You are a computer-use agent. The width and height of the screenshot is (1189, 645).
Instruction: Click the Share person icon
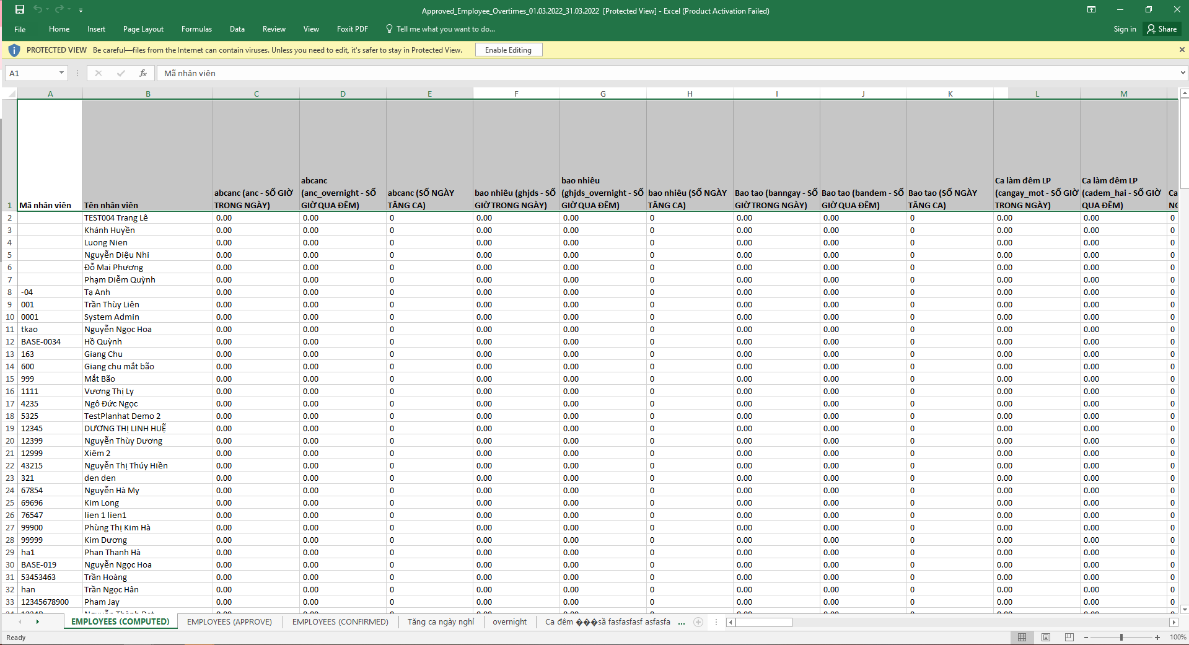coord(1151,29)
